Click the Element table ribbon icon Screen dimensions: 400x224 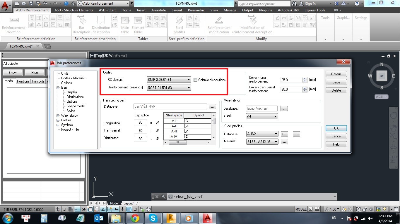(x=138, y=24)
